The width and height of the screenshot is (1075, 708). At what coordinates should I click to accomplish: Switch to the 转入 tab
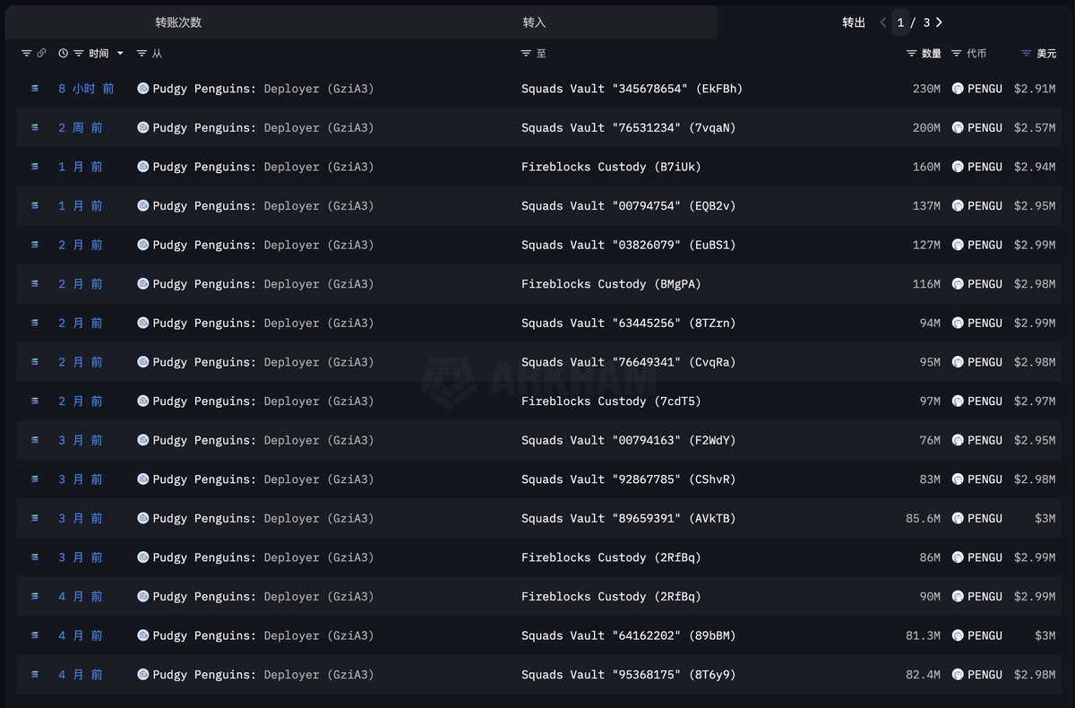534,22
